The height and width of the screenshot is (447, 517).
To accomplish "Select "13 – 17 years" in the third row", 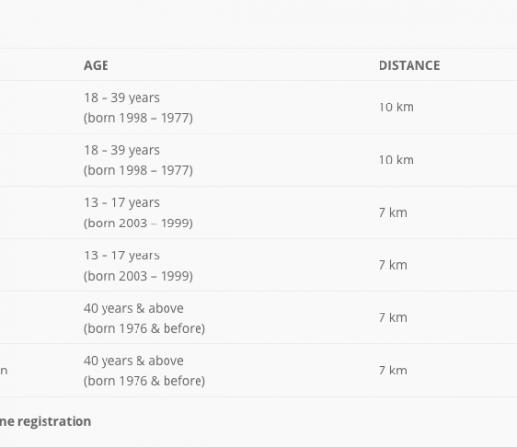I will click(122, 203).
